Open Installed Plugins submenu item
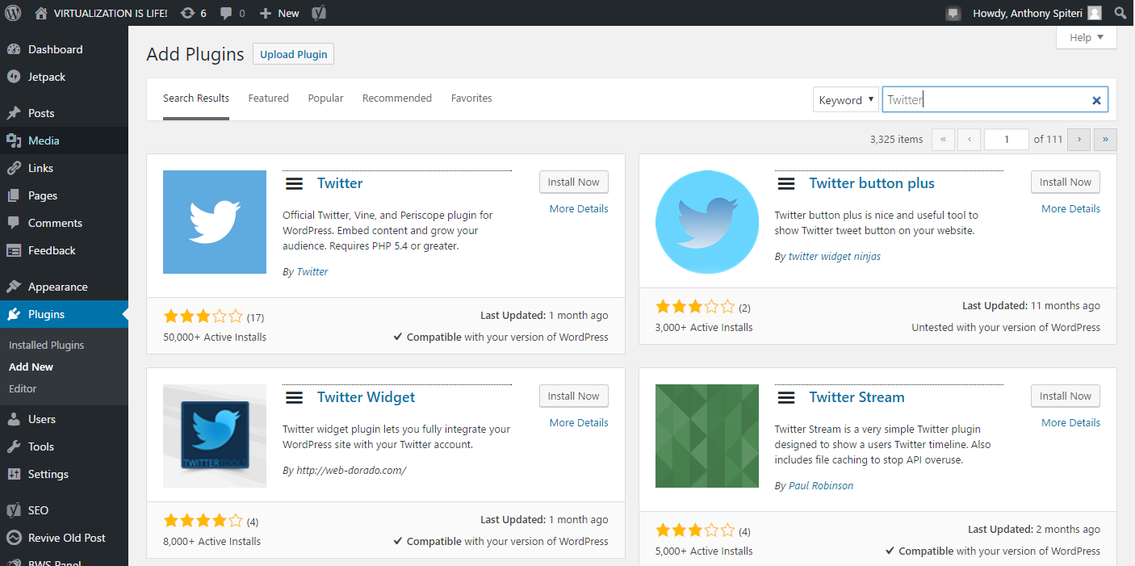 pos(47,345)
